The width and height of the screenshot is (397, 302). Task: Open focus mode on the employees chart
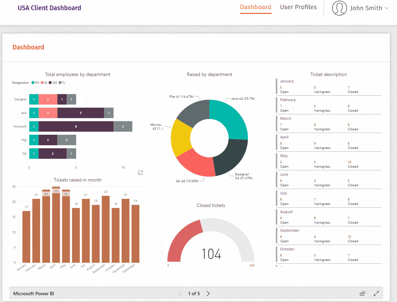pos(140,172)
